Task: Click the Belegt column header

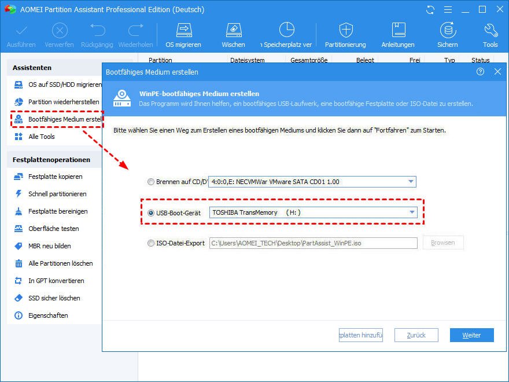Action: point(365,60)
